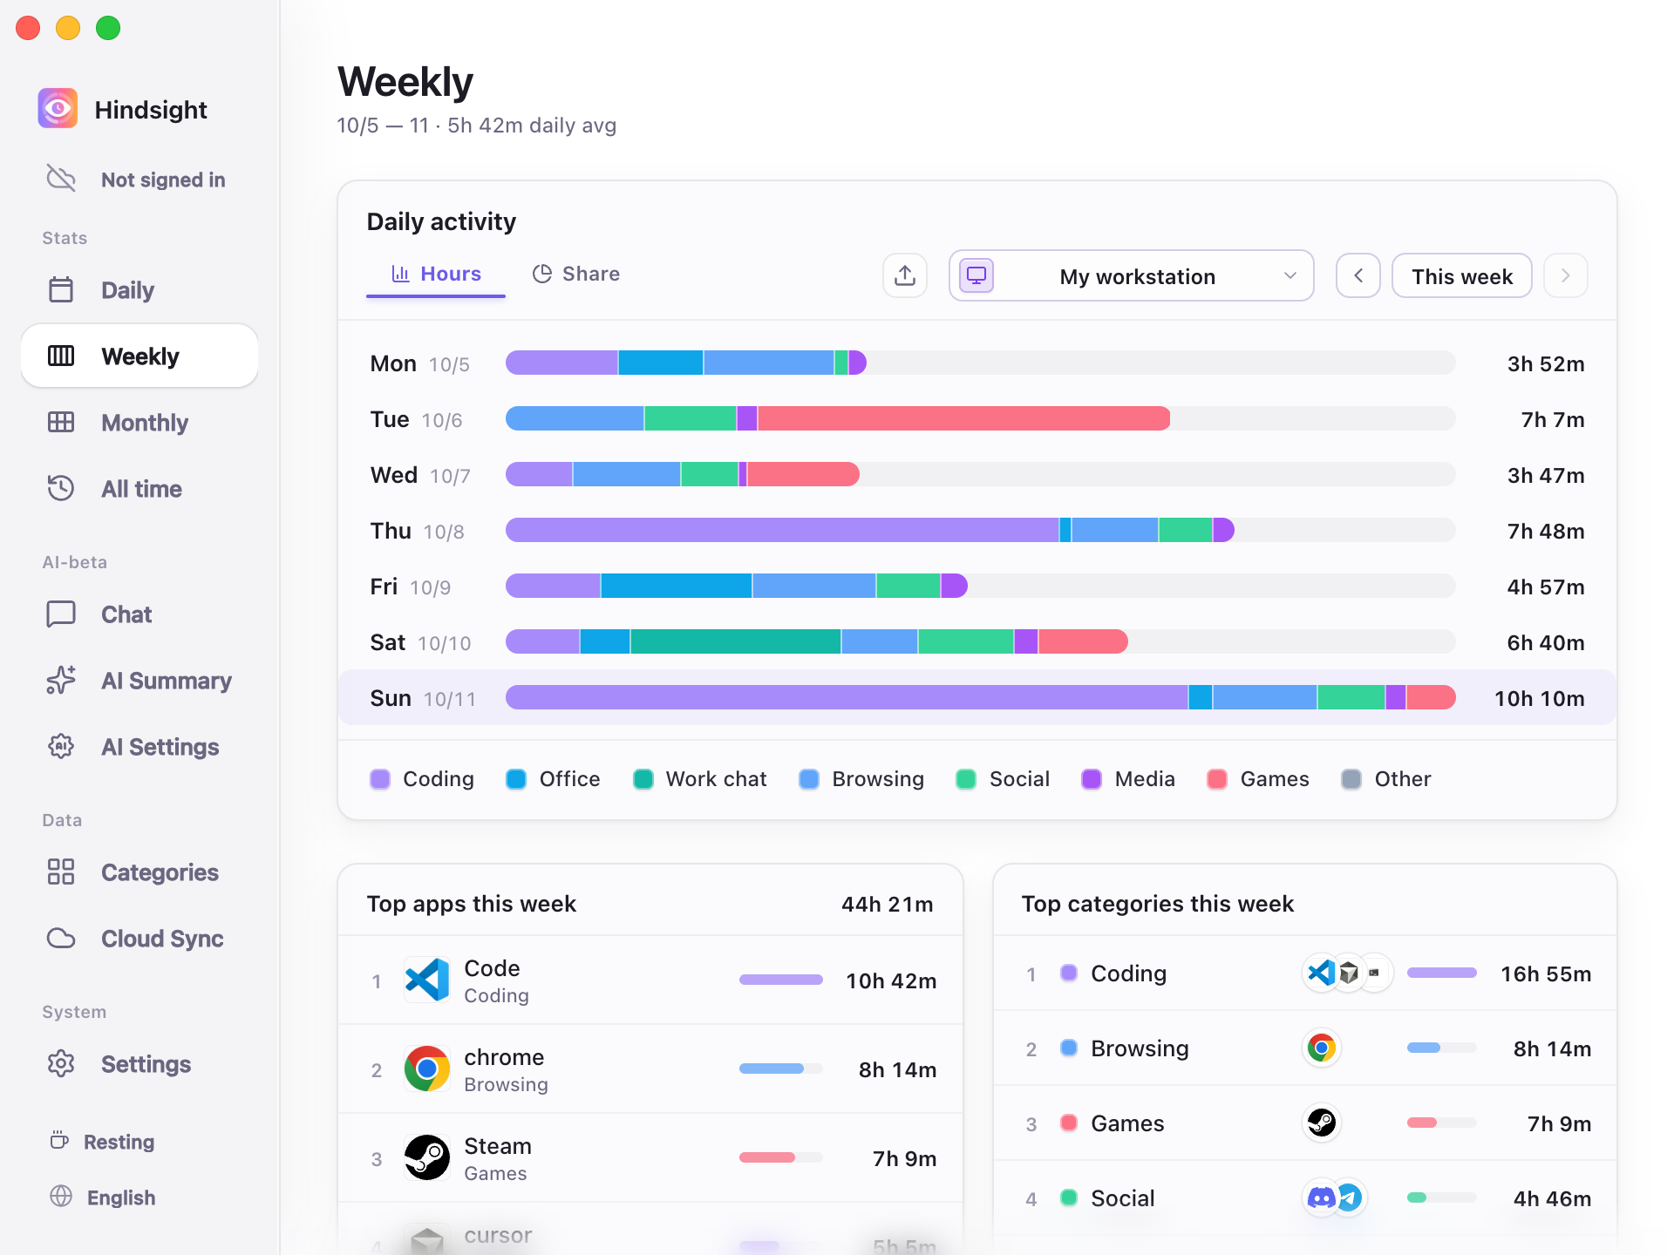Toggle the Browsing legend item
Screen dimensions: 1674x1255
coord(861,778)
